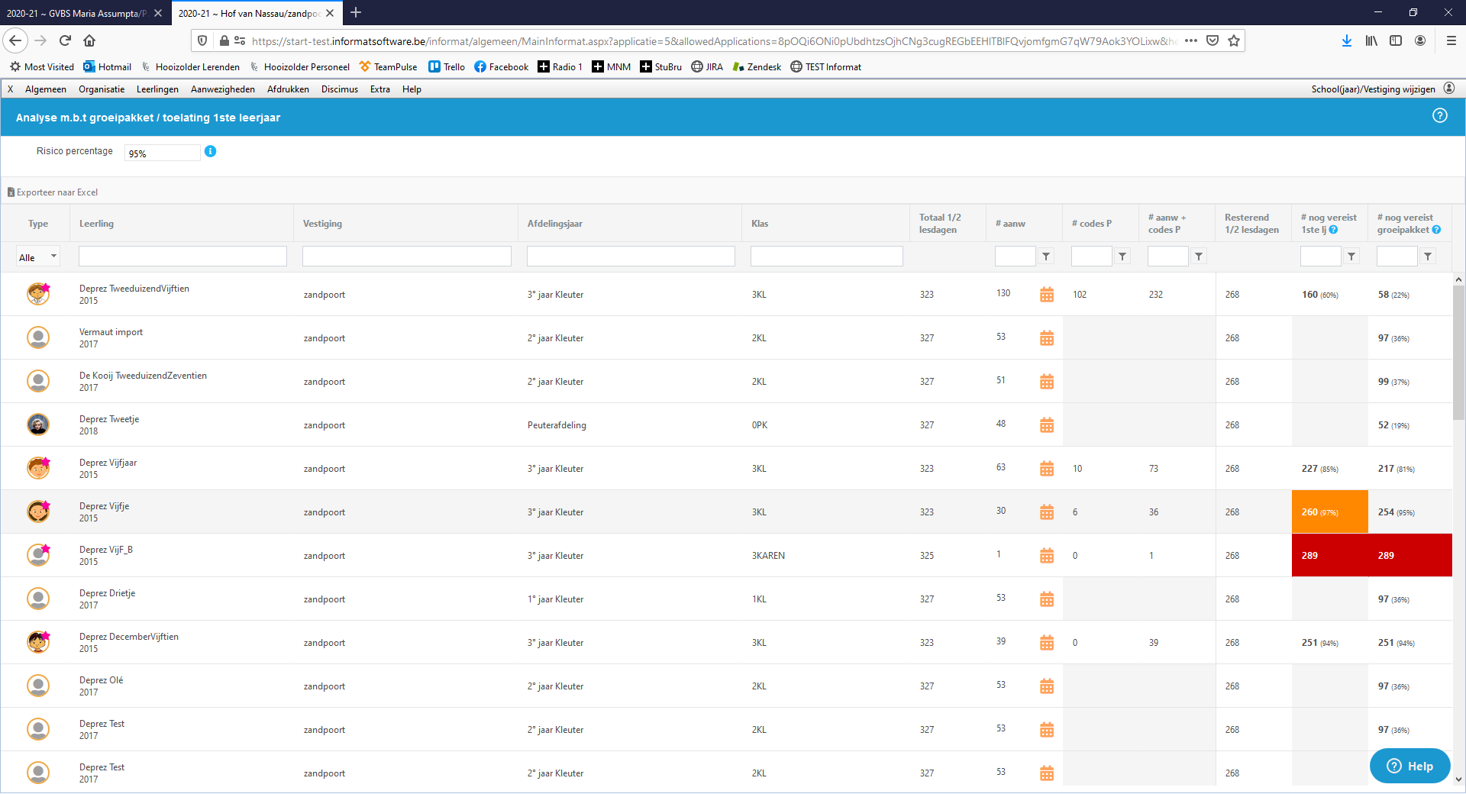Image resolution: width=1466 pixels, height=794 pixels.
Task: Open filter menu for nog vereist 1ste lj
Action: 1351,257
